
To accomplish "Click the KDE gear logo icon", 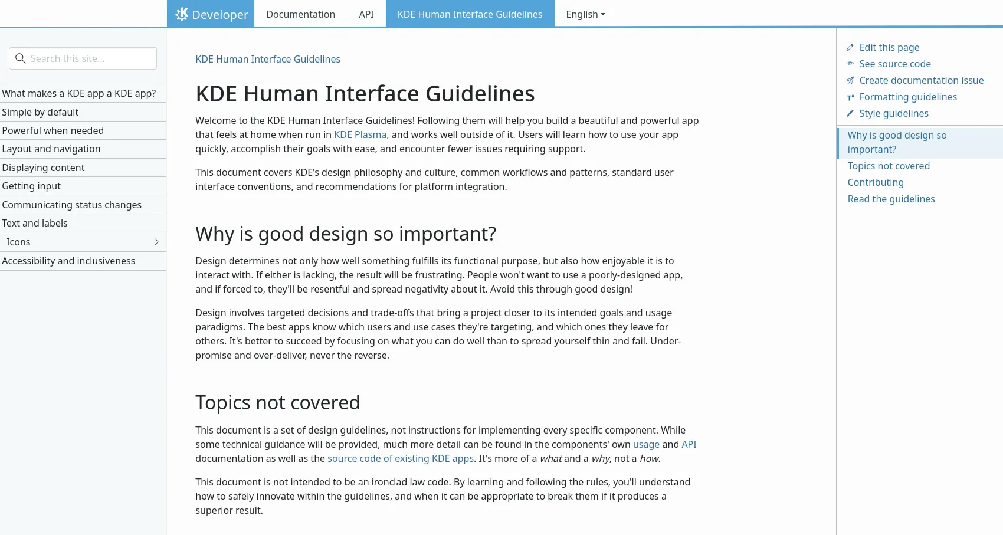I will 182,14.
